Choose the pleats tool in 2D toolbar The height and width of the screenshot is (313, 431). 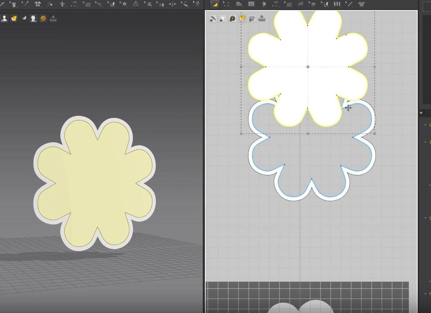337,4
